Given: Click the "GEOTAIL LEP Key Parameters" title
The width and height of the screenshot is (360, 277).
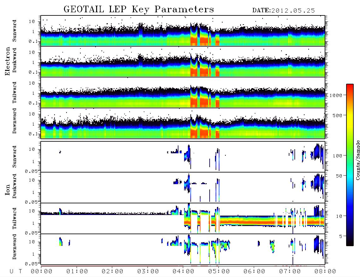Looking at the screenshot, I should click(139, 9).
